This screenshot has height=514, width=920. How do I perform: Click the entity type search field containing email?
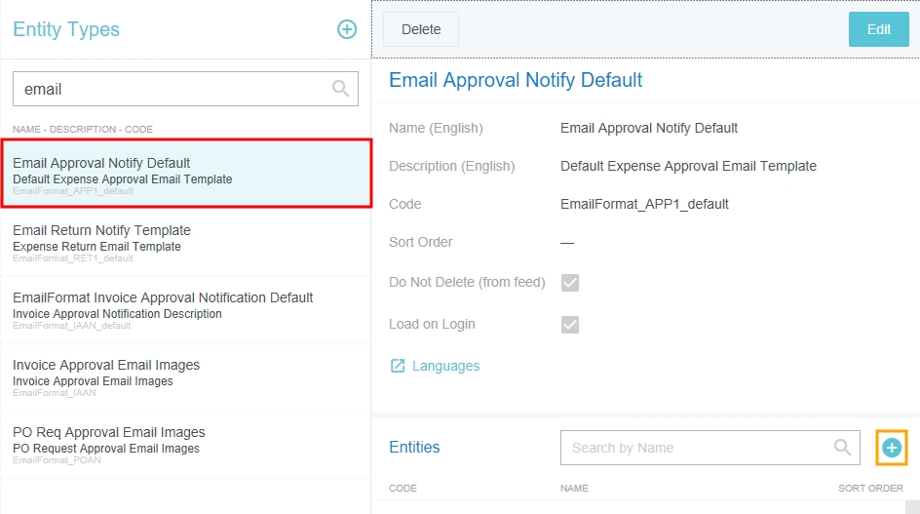[171, 89]
